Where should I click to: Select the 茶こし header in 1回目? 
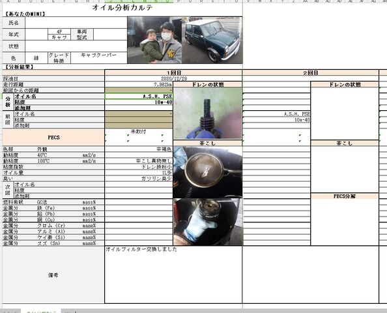[208, 143]
